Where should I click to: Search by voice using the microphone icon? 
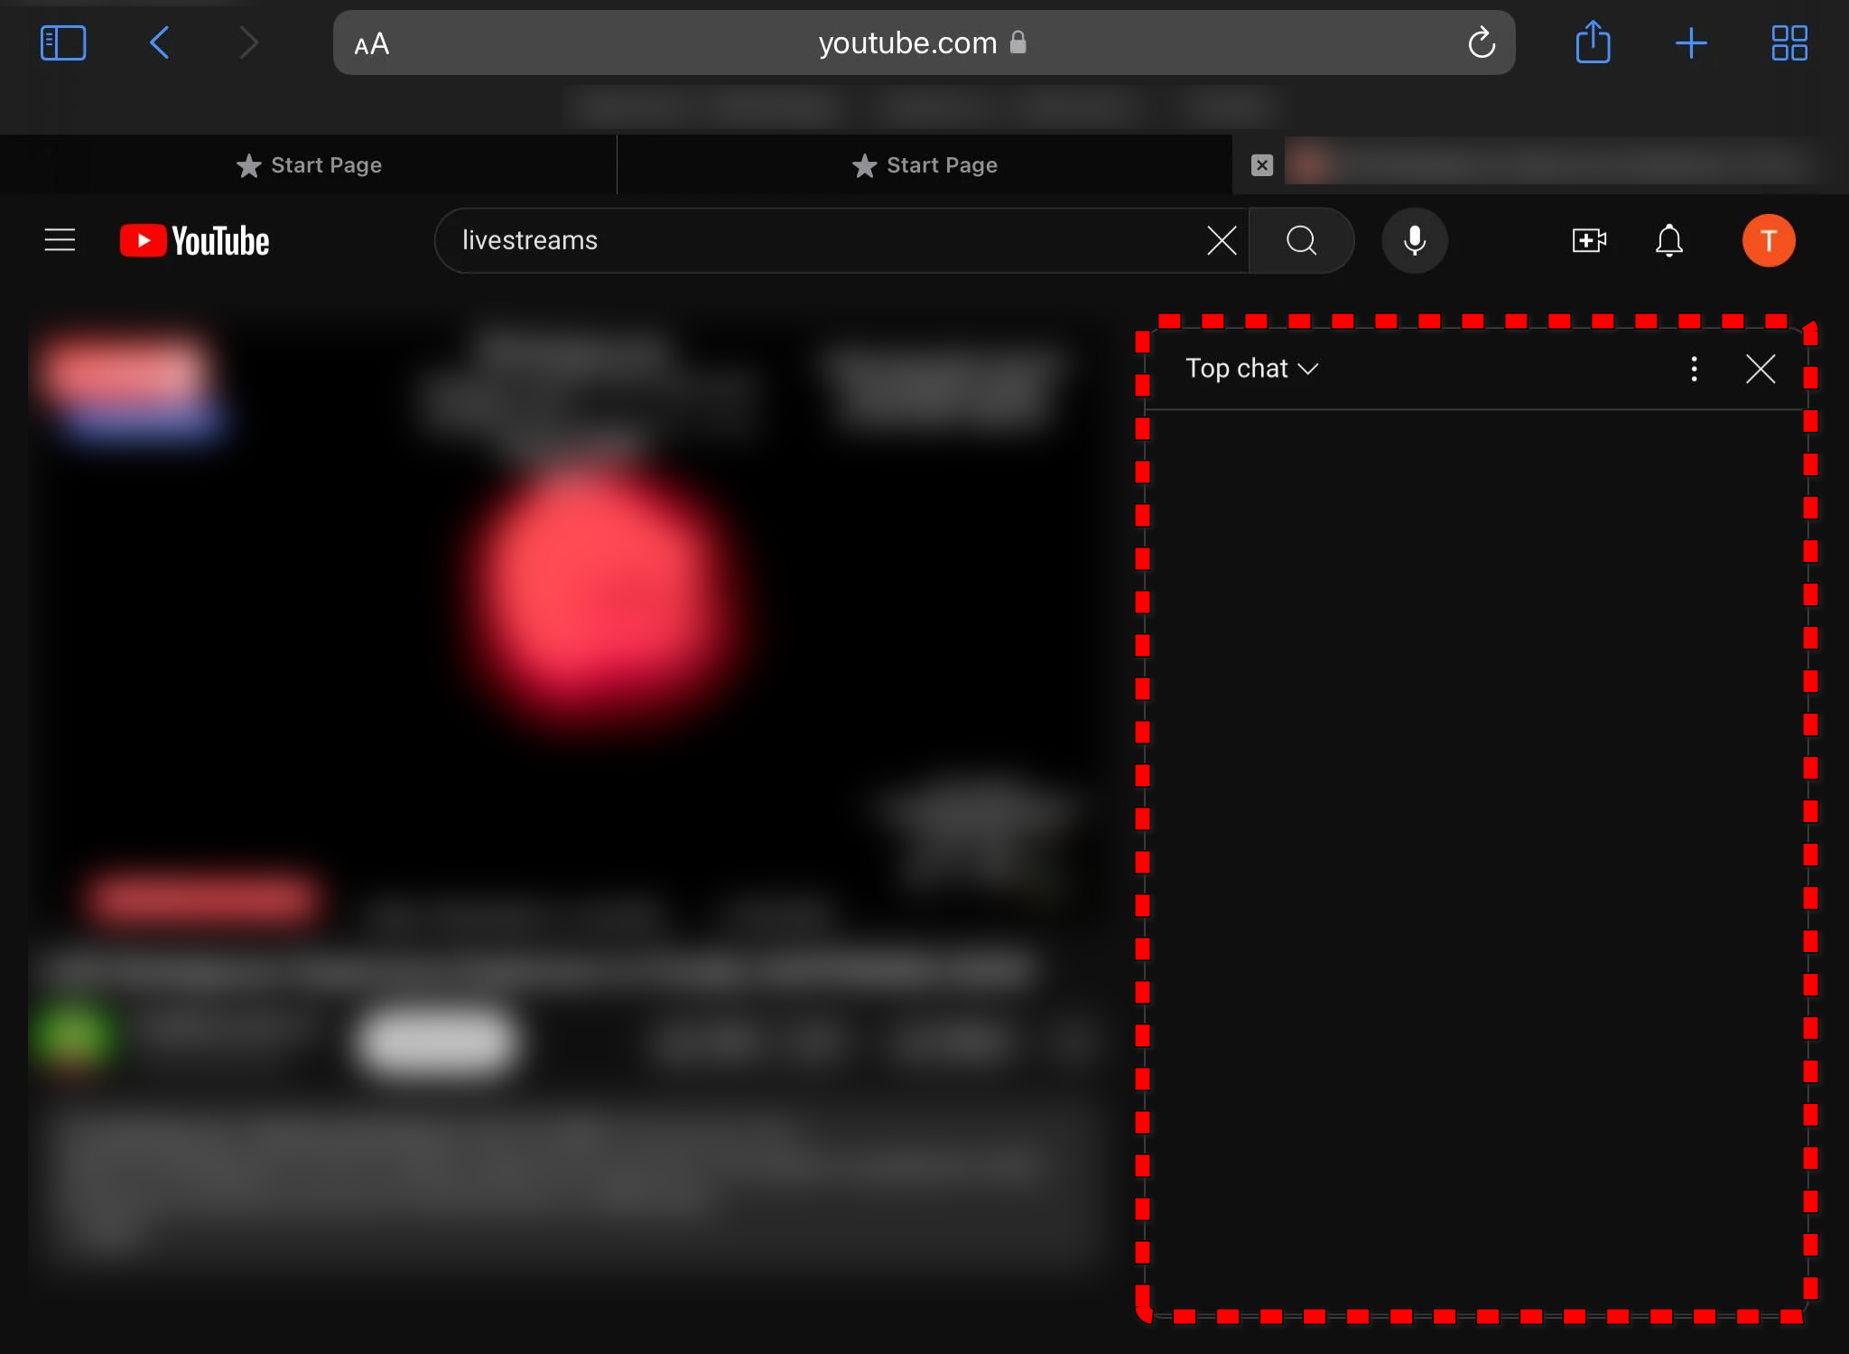coord(1413,240)
